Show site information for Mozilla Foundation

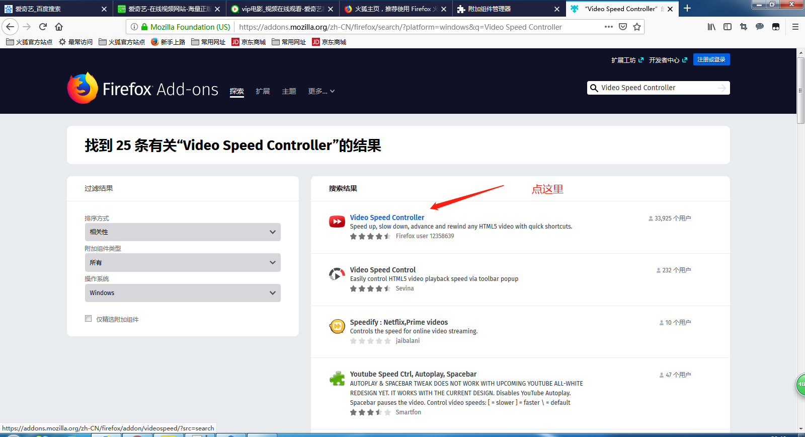134,27
